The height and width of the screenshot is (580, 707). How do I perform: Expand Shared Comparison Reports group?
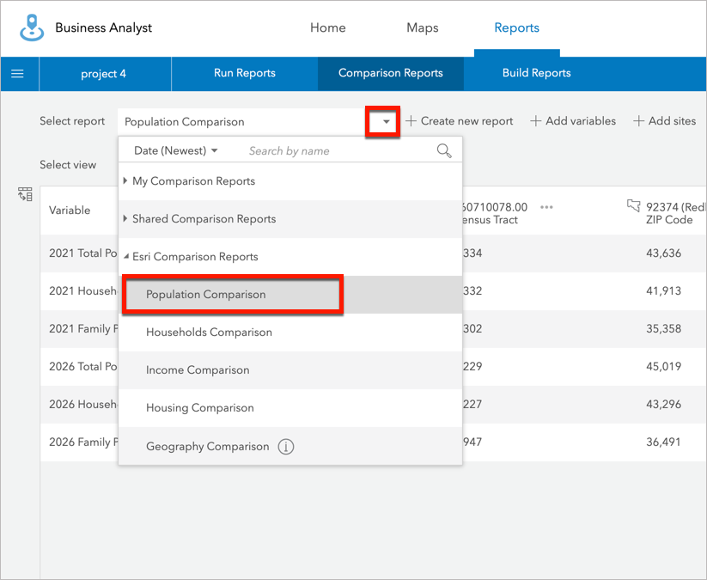pos(204,219)
